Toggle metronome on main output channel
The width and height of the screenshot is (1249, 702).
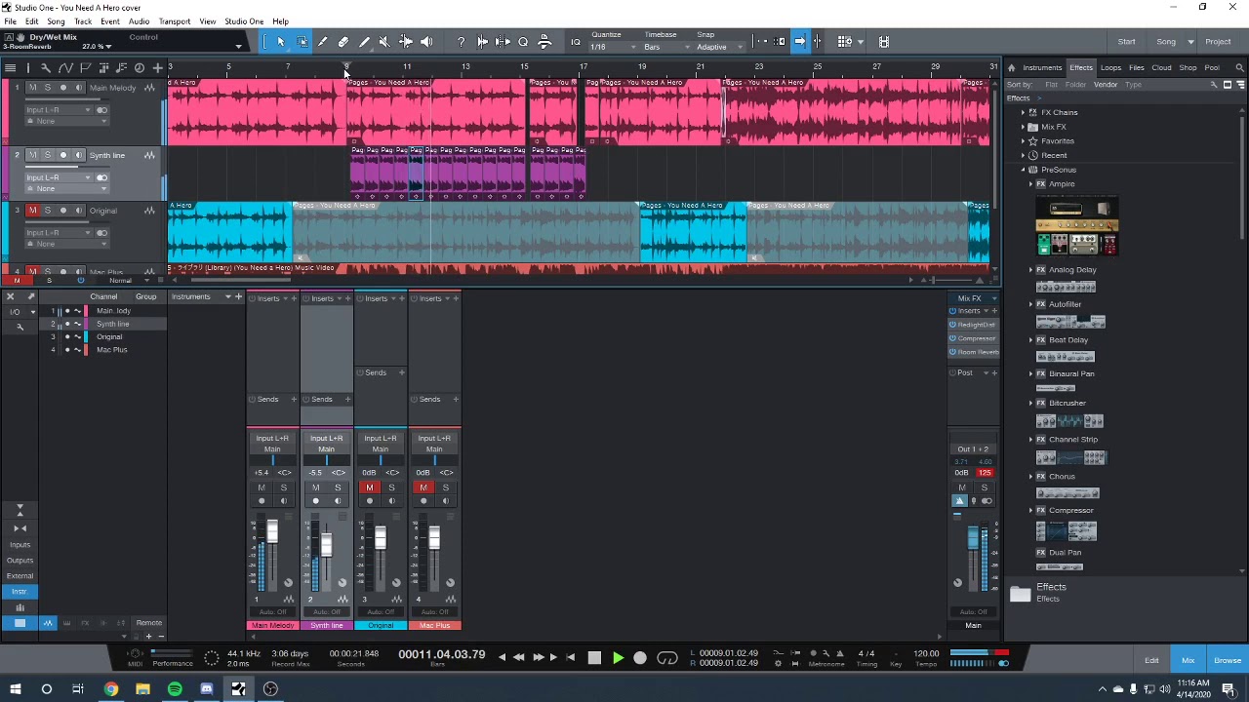pos(959,501)
